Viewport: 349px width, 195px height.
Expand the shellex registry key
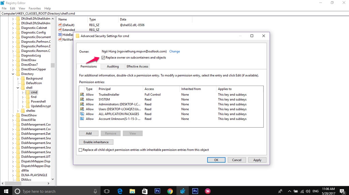(18, 111)
